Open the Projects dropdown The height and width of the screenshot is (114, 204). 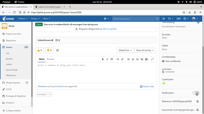point(23,19)
